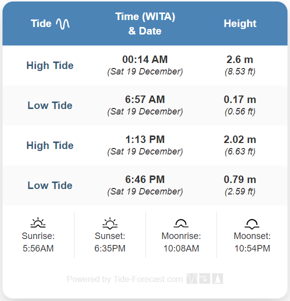Click the 2.6 m height value

pyautogui.click(x=239, y=59)
